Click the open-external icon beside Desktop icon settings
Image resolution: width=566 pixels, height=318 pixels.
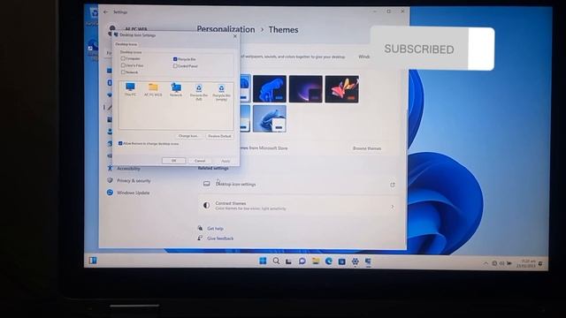point(393,185)
